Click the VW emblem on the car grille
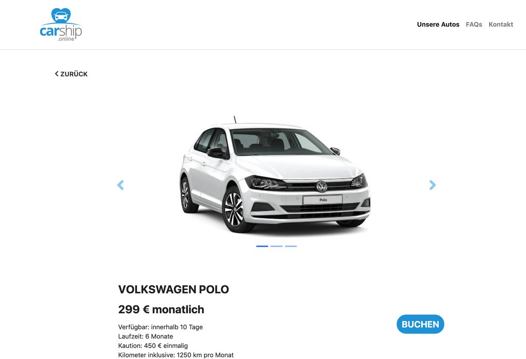This screenshot has width=526, height=359. tap(322, 187)
